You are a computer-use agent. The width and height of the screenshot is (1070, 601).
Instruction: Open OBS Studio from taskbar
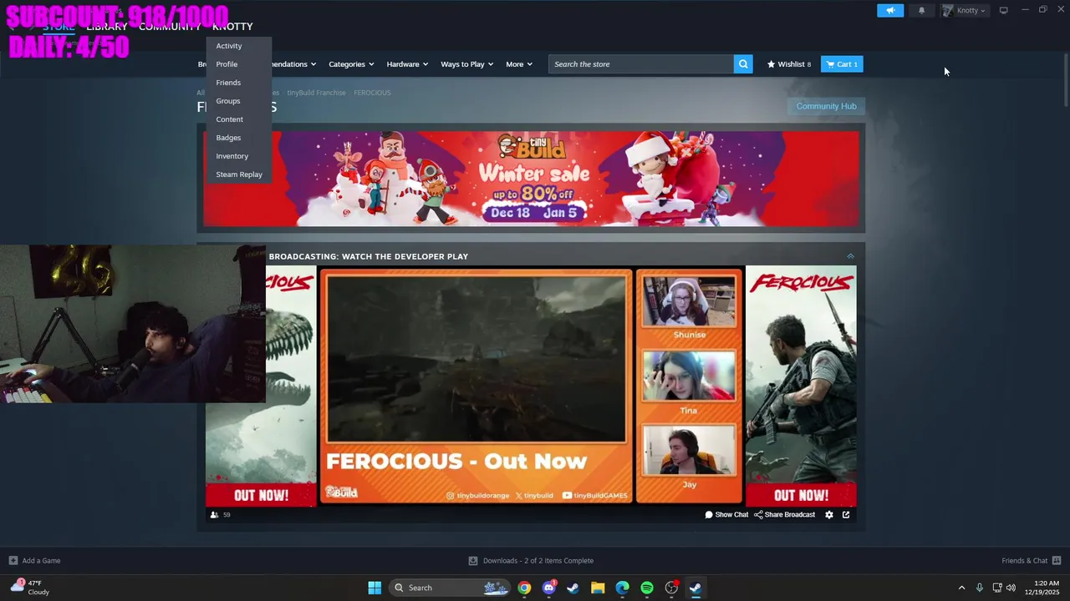(671, 588)
